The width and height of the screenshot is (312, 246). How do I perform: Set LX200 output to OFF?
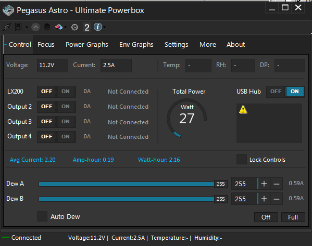(46, 92)
